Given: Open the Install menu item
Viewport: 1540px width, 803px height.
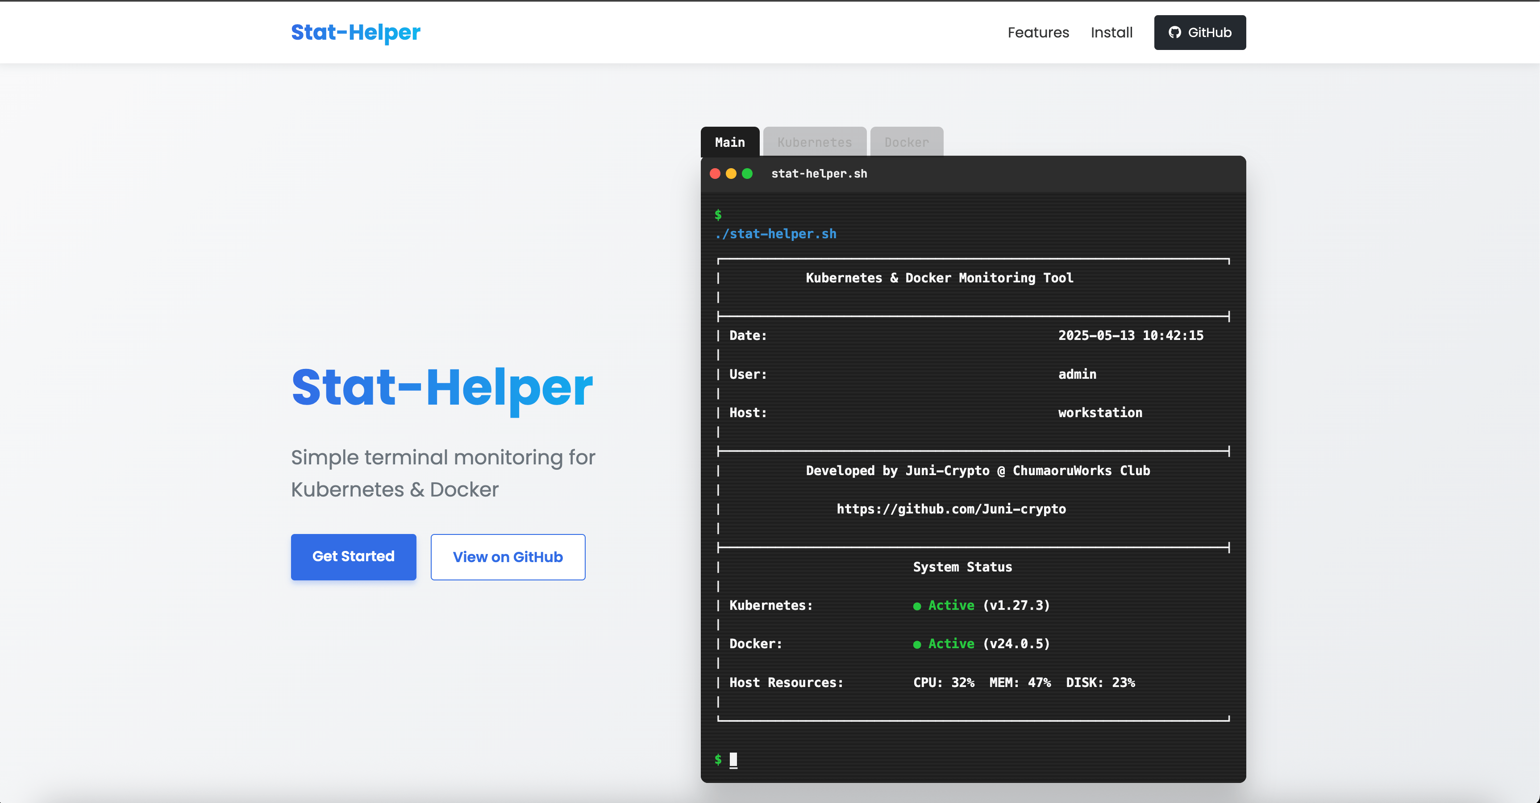Looking at the screenshot, I should click(1111, 32).
